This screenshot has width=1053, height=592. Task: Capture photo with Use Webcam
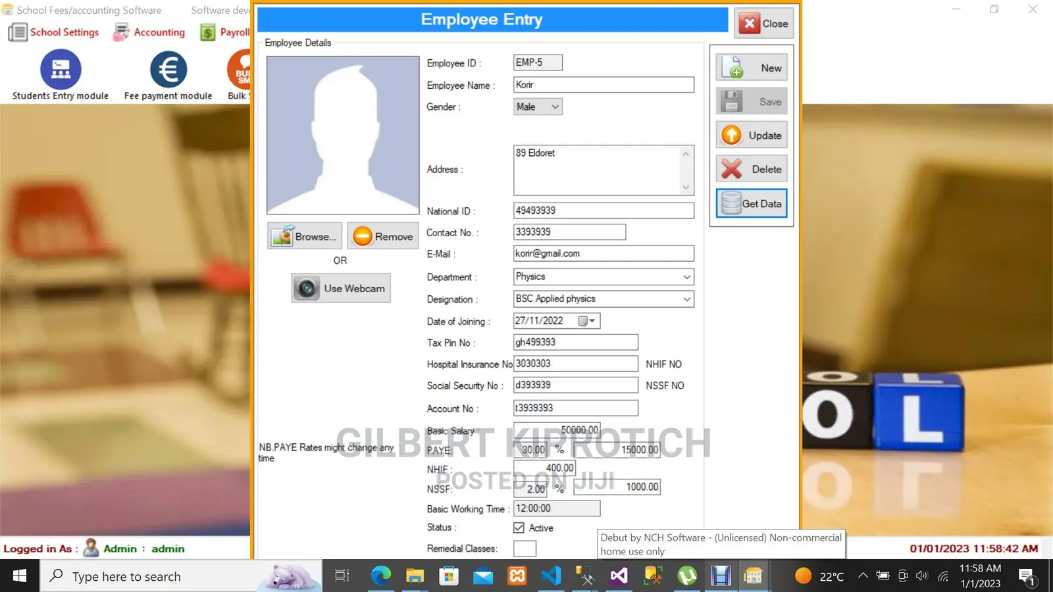[x=341, y=288]
